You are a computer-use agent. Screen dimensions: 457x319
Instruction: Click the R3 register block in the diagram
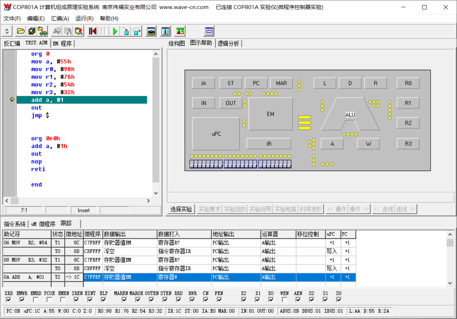point(408,144)
